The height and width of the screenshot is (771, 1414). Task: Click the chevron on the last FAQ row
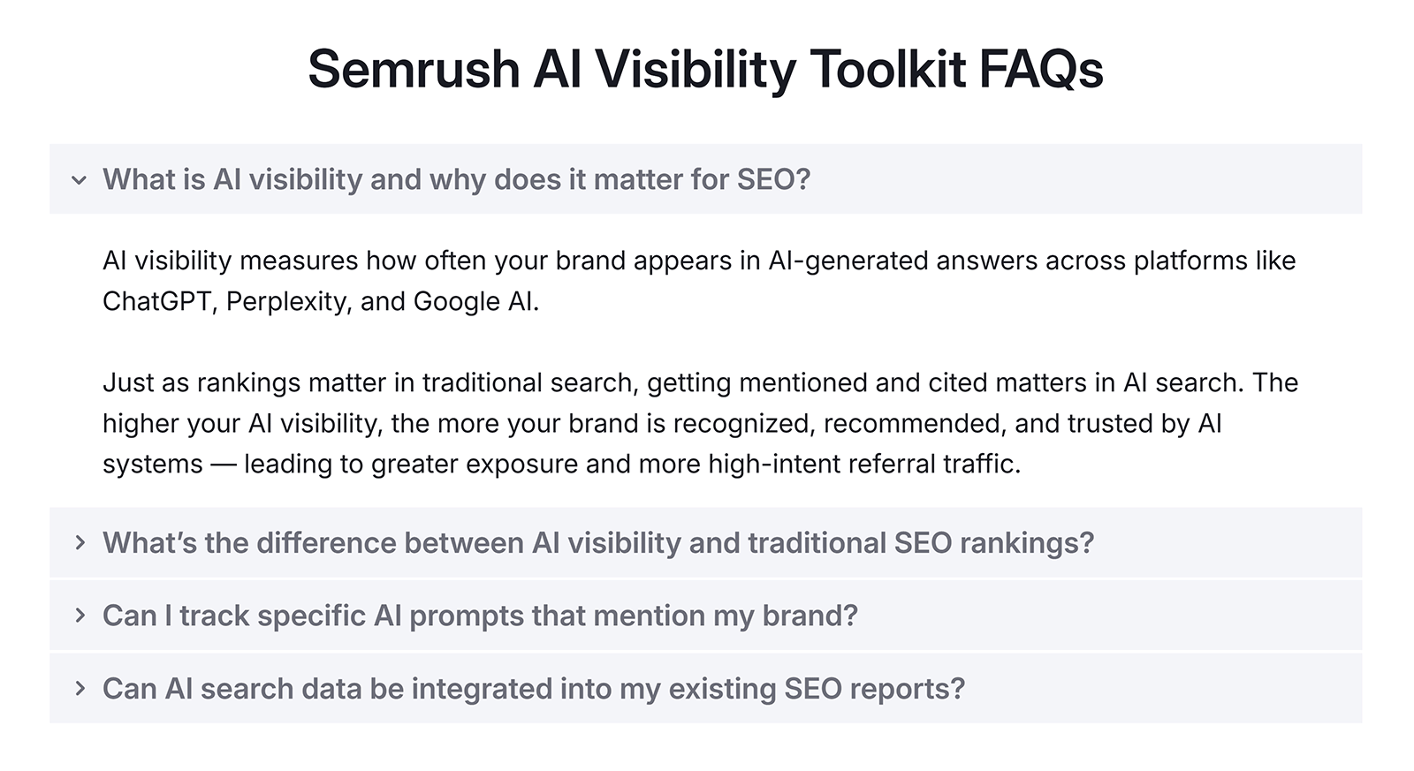(79, 689)
